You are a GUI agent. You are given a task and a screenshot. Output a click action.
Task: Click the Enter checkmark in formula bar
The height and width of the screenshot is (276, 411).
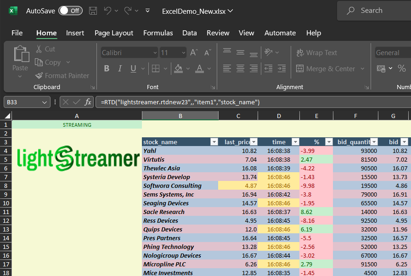[x=77, y=102]
